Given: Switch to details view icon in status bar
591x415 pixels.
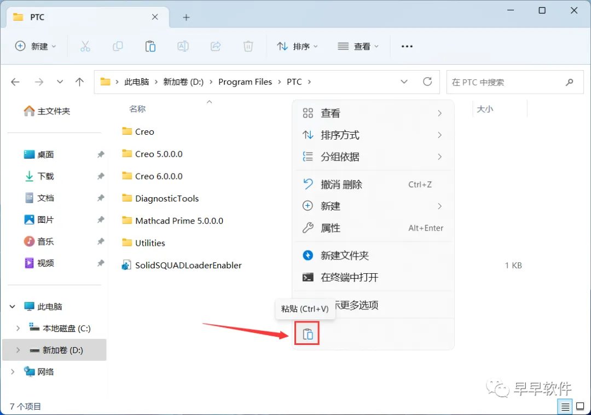Looking at the screenshot, I should [x=565, y=406].
